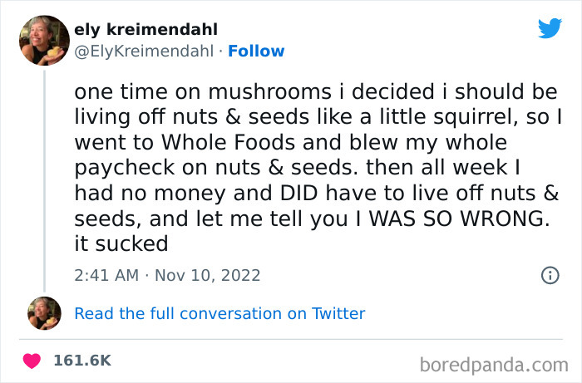Open the display name ely kreimendahl

[145, 31]
